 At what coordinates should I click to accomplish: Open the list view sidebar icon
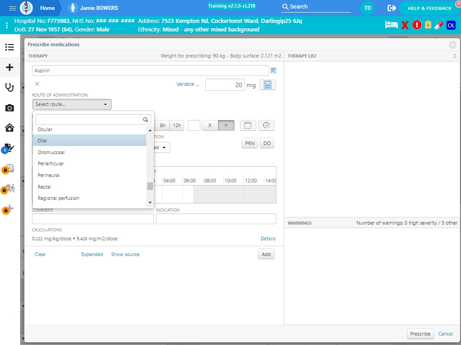coord(9,47)
